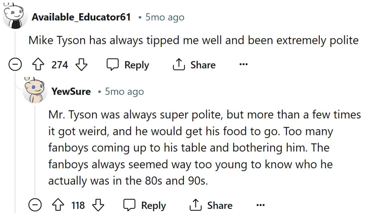This screenshot has height=213, width=380.
Task: Open Available_Educator61's profile
Action: click(x=81, y=17)
